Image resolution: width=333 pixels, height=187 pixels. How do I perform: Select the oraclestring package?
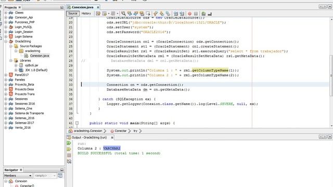(x=32, y=51)
